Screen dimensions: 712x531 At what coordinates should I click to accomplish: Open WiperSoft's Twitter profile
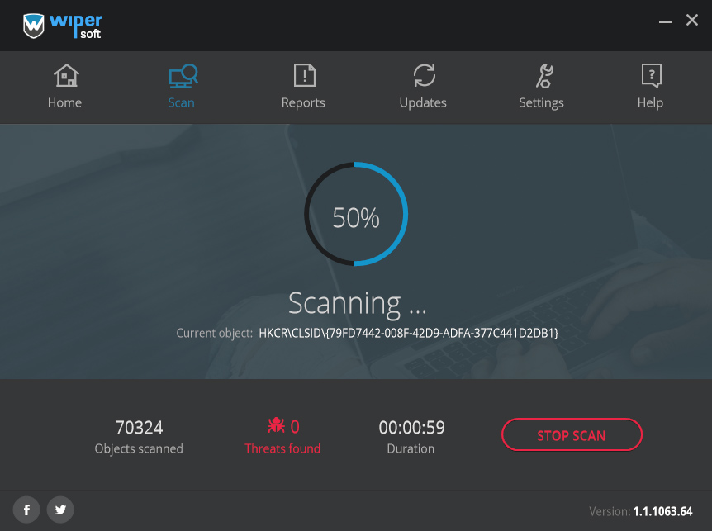[x=59, y=510]
